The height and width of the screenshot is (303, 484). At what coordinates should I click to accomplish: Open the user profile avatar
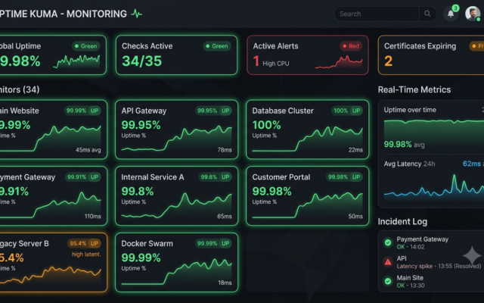[473, 14]
